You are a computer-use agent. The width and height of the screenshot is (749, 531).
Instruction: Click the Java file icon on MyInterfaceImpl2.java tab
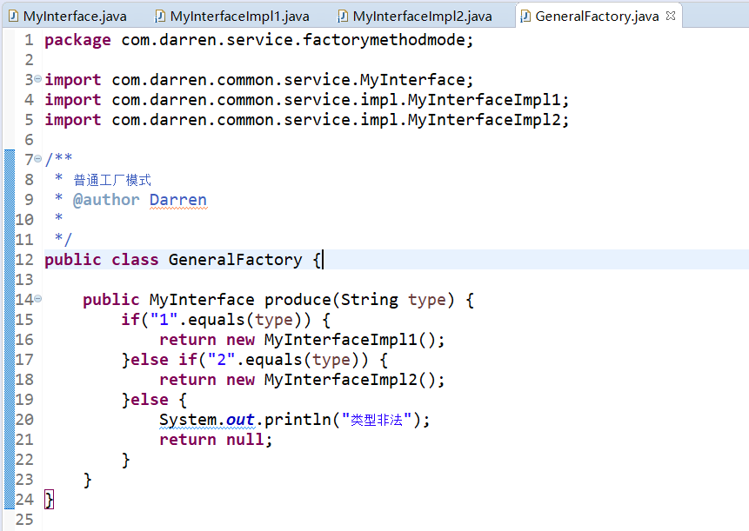coord(343,17)
